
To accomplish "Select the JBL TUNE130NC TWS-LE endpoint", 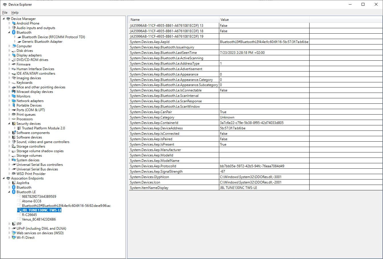I will [x=42, y=210].
